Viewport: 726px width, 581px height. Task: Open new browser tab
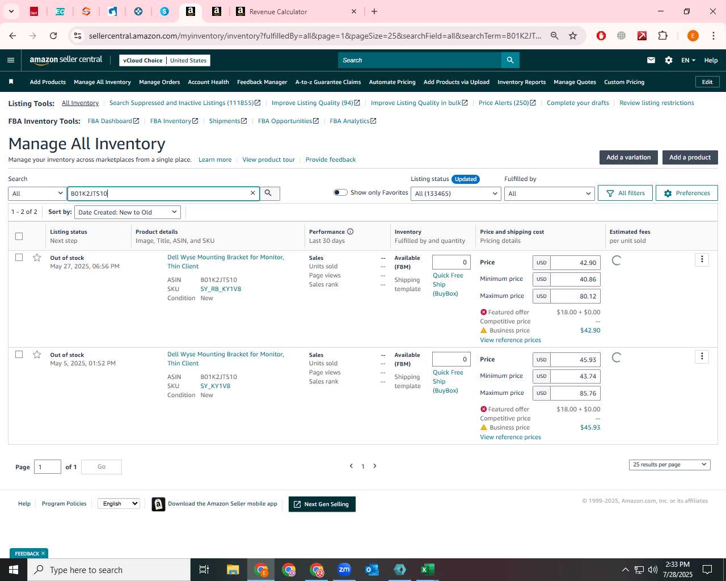point(374,11)
